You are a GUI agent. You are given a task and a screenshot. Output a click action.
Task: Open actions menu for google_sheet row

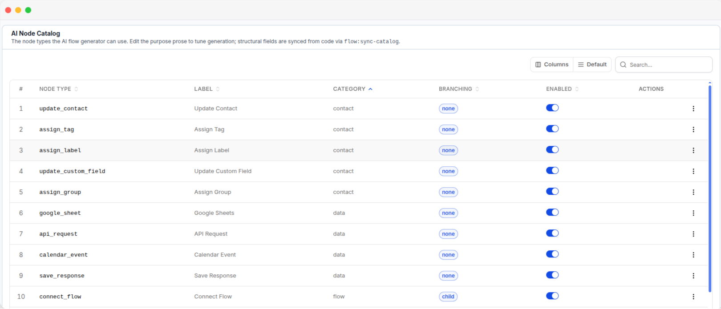point(693,213)
